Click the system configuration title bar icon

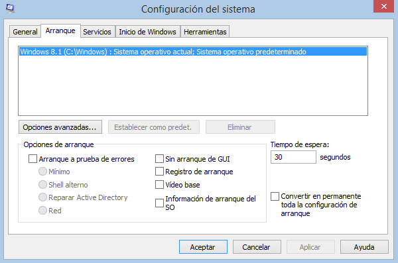click(10, 8)
